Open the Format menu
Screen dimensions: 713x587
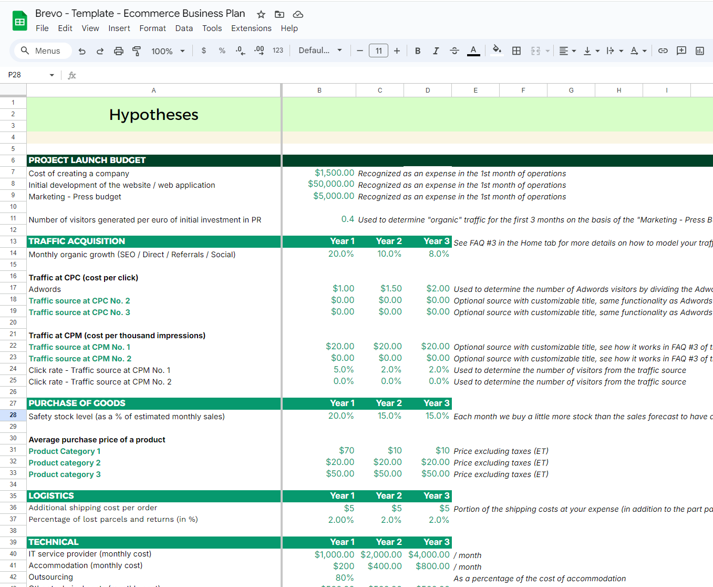pos(153,28)
